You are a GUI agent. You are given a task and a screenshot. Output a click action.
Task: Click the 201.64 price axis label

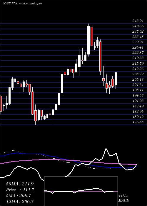coord(138,85)
